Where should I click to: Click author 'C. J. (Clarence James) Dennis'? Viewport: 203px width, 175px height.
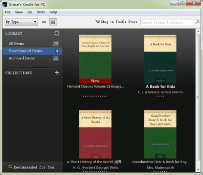coord(161,92)
